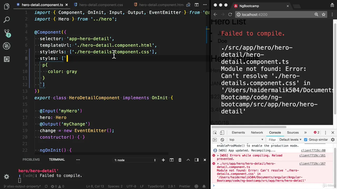
Task: Change end of line sequence 'LF'
Action: click(142, 186)
